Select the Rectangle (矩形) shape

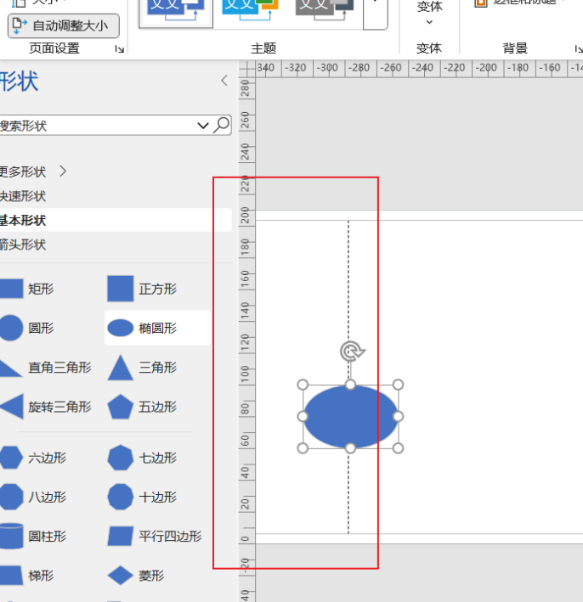tap(27, 289)
